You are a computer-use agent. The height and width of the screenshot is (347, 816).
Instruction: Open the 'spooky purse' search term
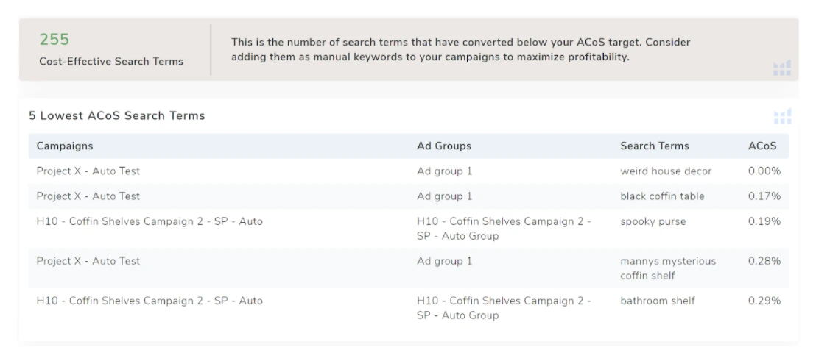tap(653, 221)
